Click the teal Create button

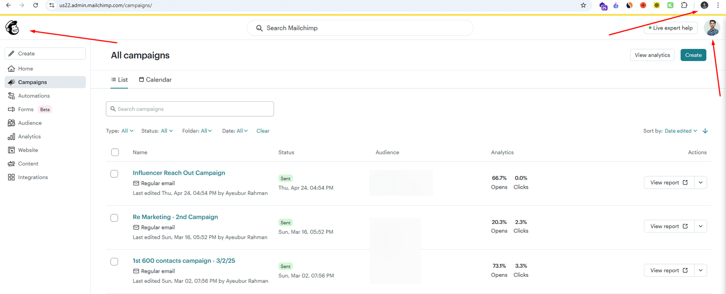[693, 55]
